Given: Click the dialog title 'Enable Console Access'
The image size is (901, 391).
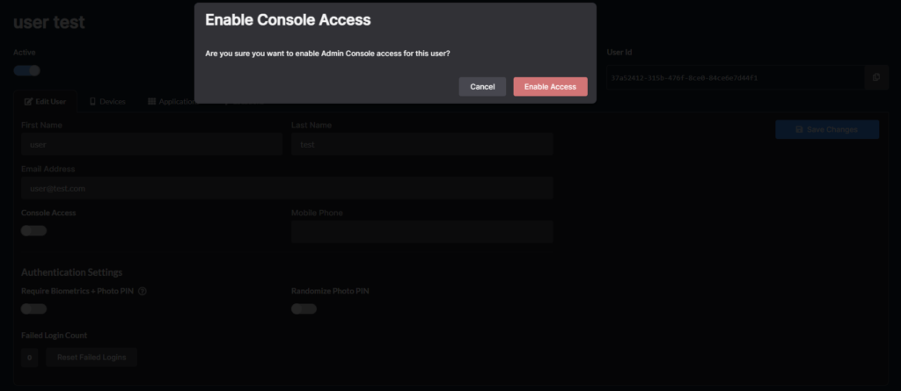Looking at the screenshot, I should (x=288, y=20).
